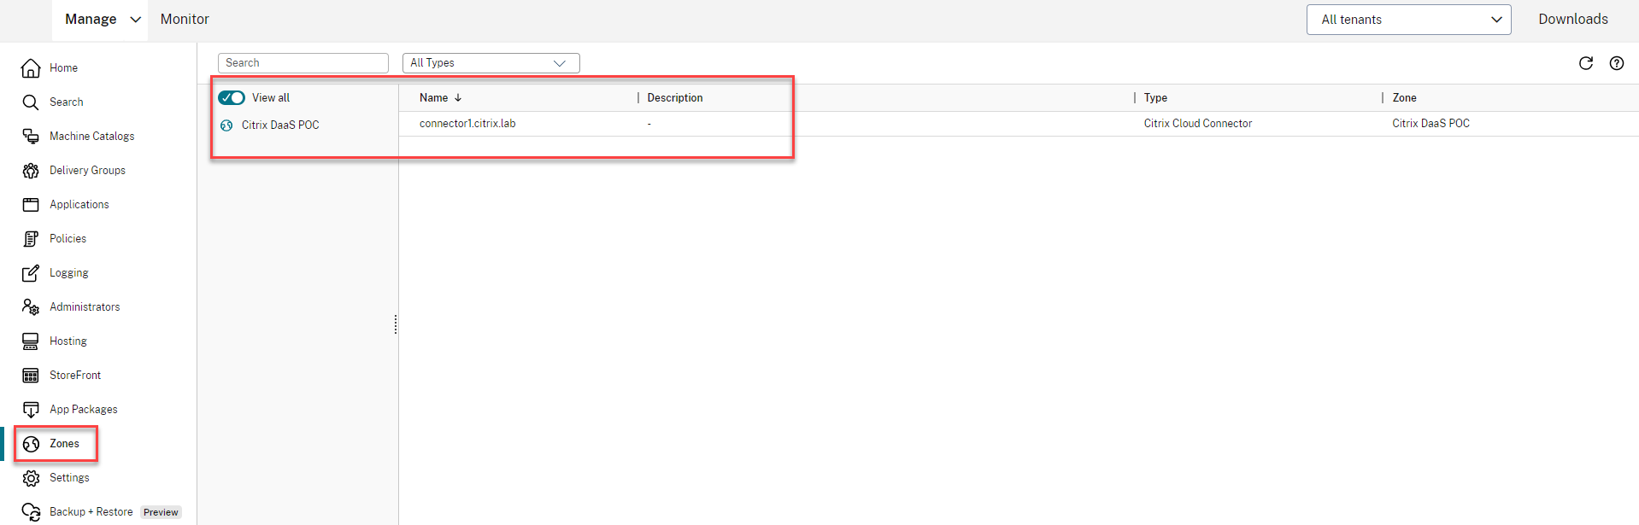Click the Applications window icon
The image size is (1639, 525).
pyautogui.click(x=31, y=205)
